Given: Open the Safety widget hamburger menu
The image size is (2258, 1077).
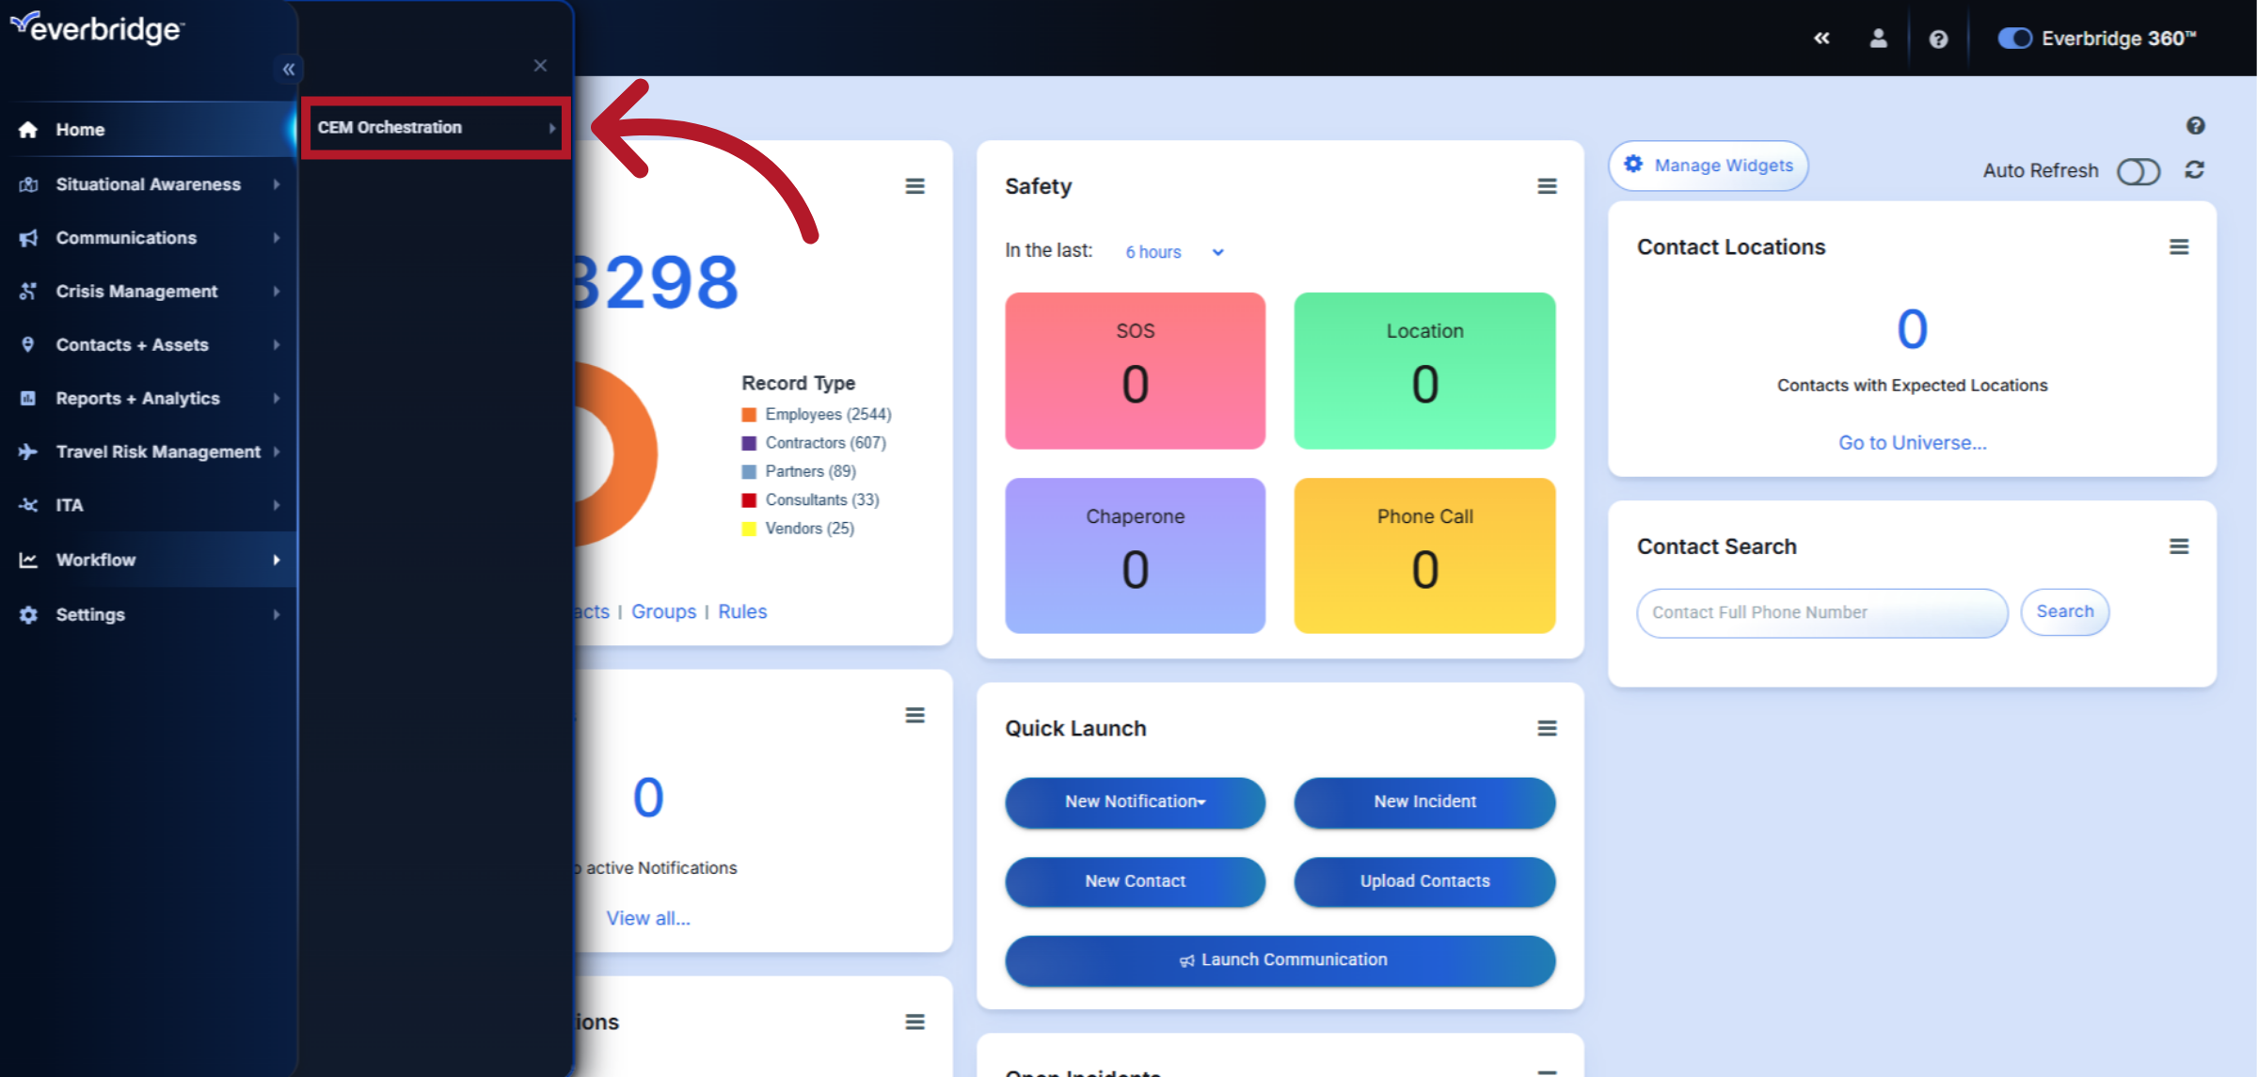Looking at the screenshot, I should tap(1548, 186).
